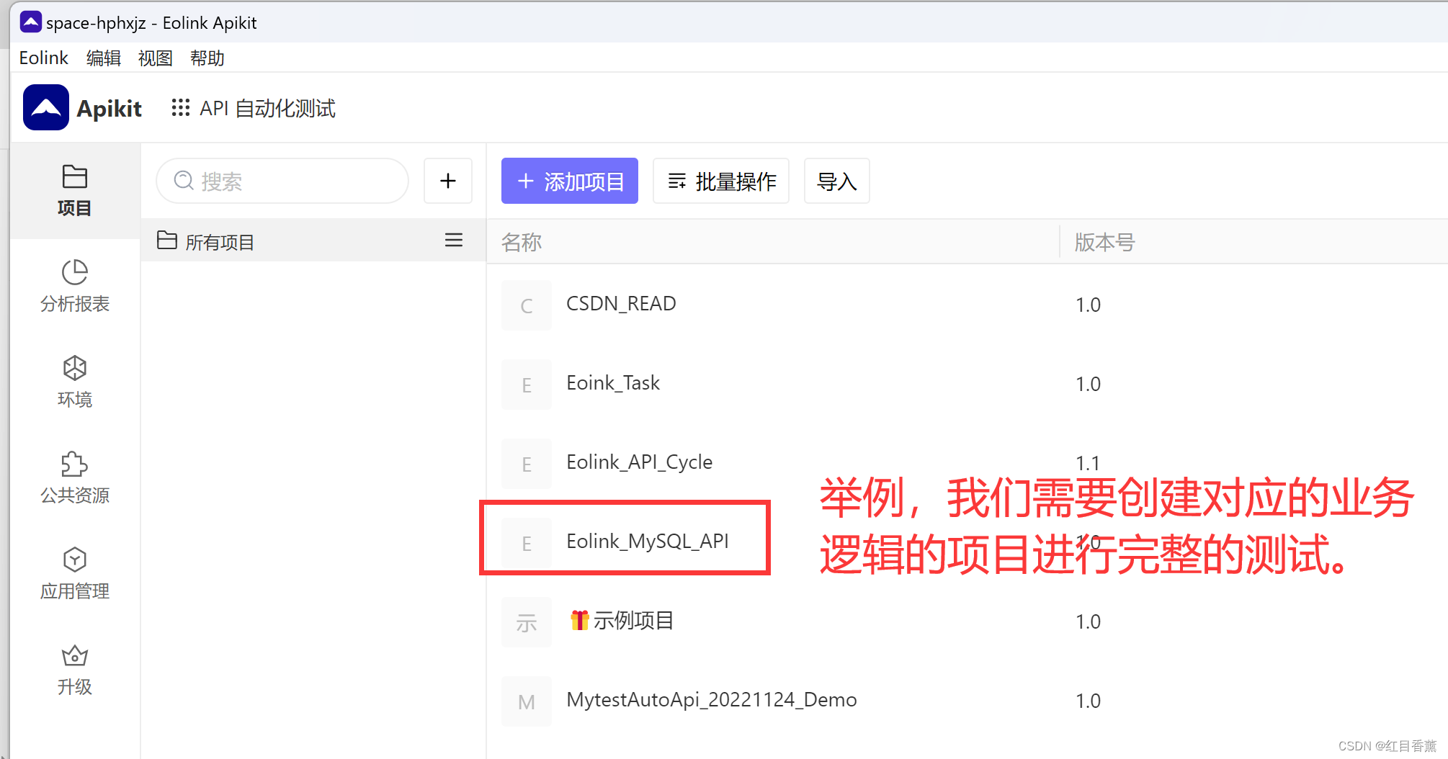
Task: Click the Apikit logo
Action: (45, 107)
